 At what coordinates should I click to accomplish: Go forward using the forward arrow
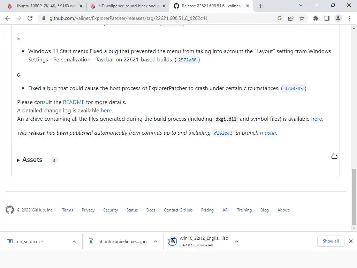[19, 18]
